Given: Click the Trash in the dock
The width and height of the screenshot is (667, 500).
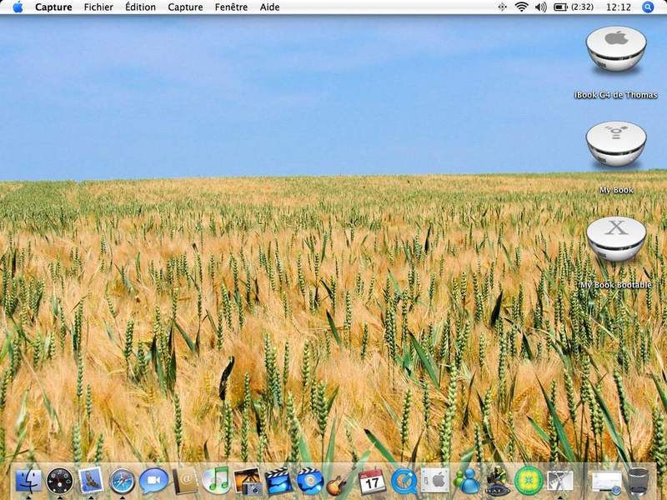Looking at the screenshot, I should 638,481.
